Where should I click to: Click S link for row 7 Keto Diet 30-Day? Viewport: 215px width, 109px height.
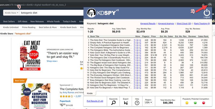137,55
